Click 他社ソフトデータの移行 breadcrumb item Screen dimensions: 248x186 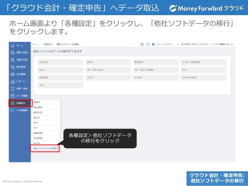click(68, 44)
